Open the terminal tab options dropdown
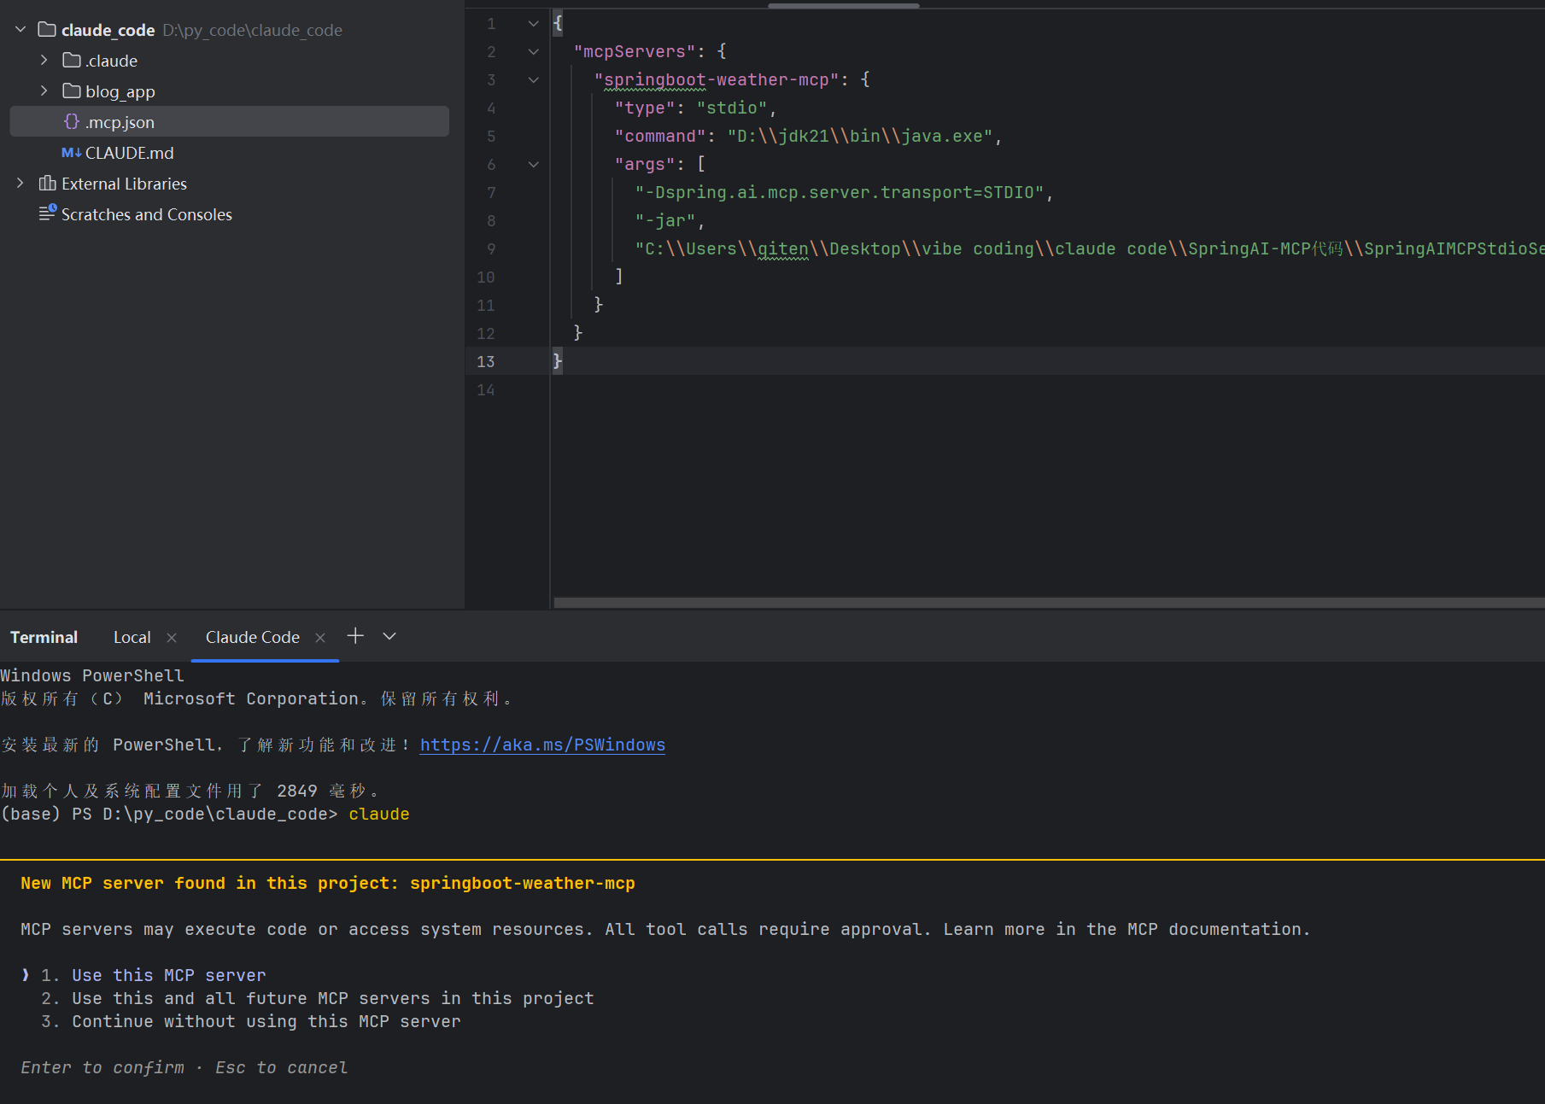 (389, 636)
